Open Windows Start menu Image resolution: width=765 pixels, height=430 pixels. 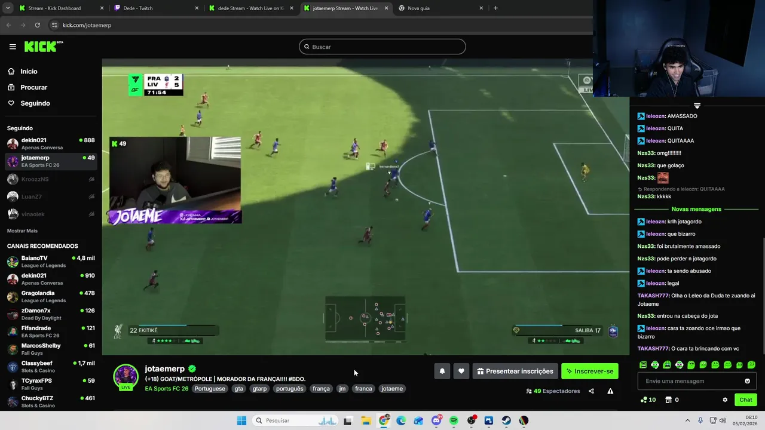(x=241, y=420)
